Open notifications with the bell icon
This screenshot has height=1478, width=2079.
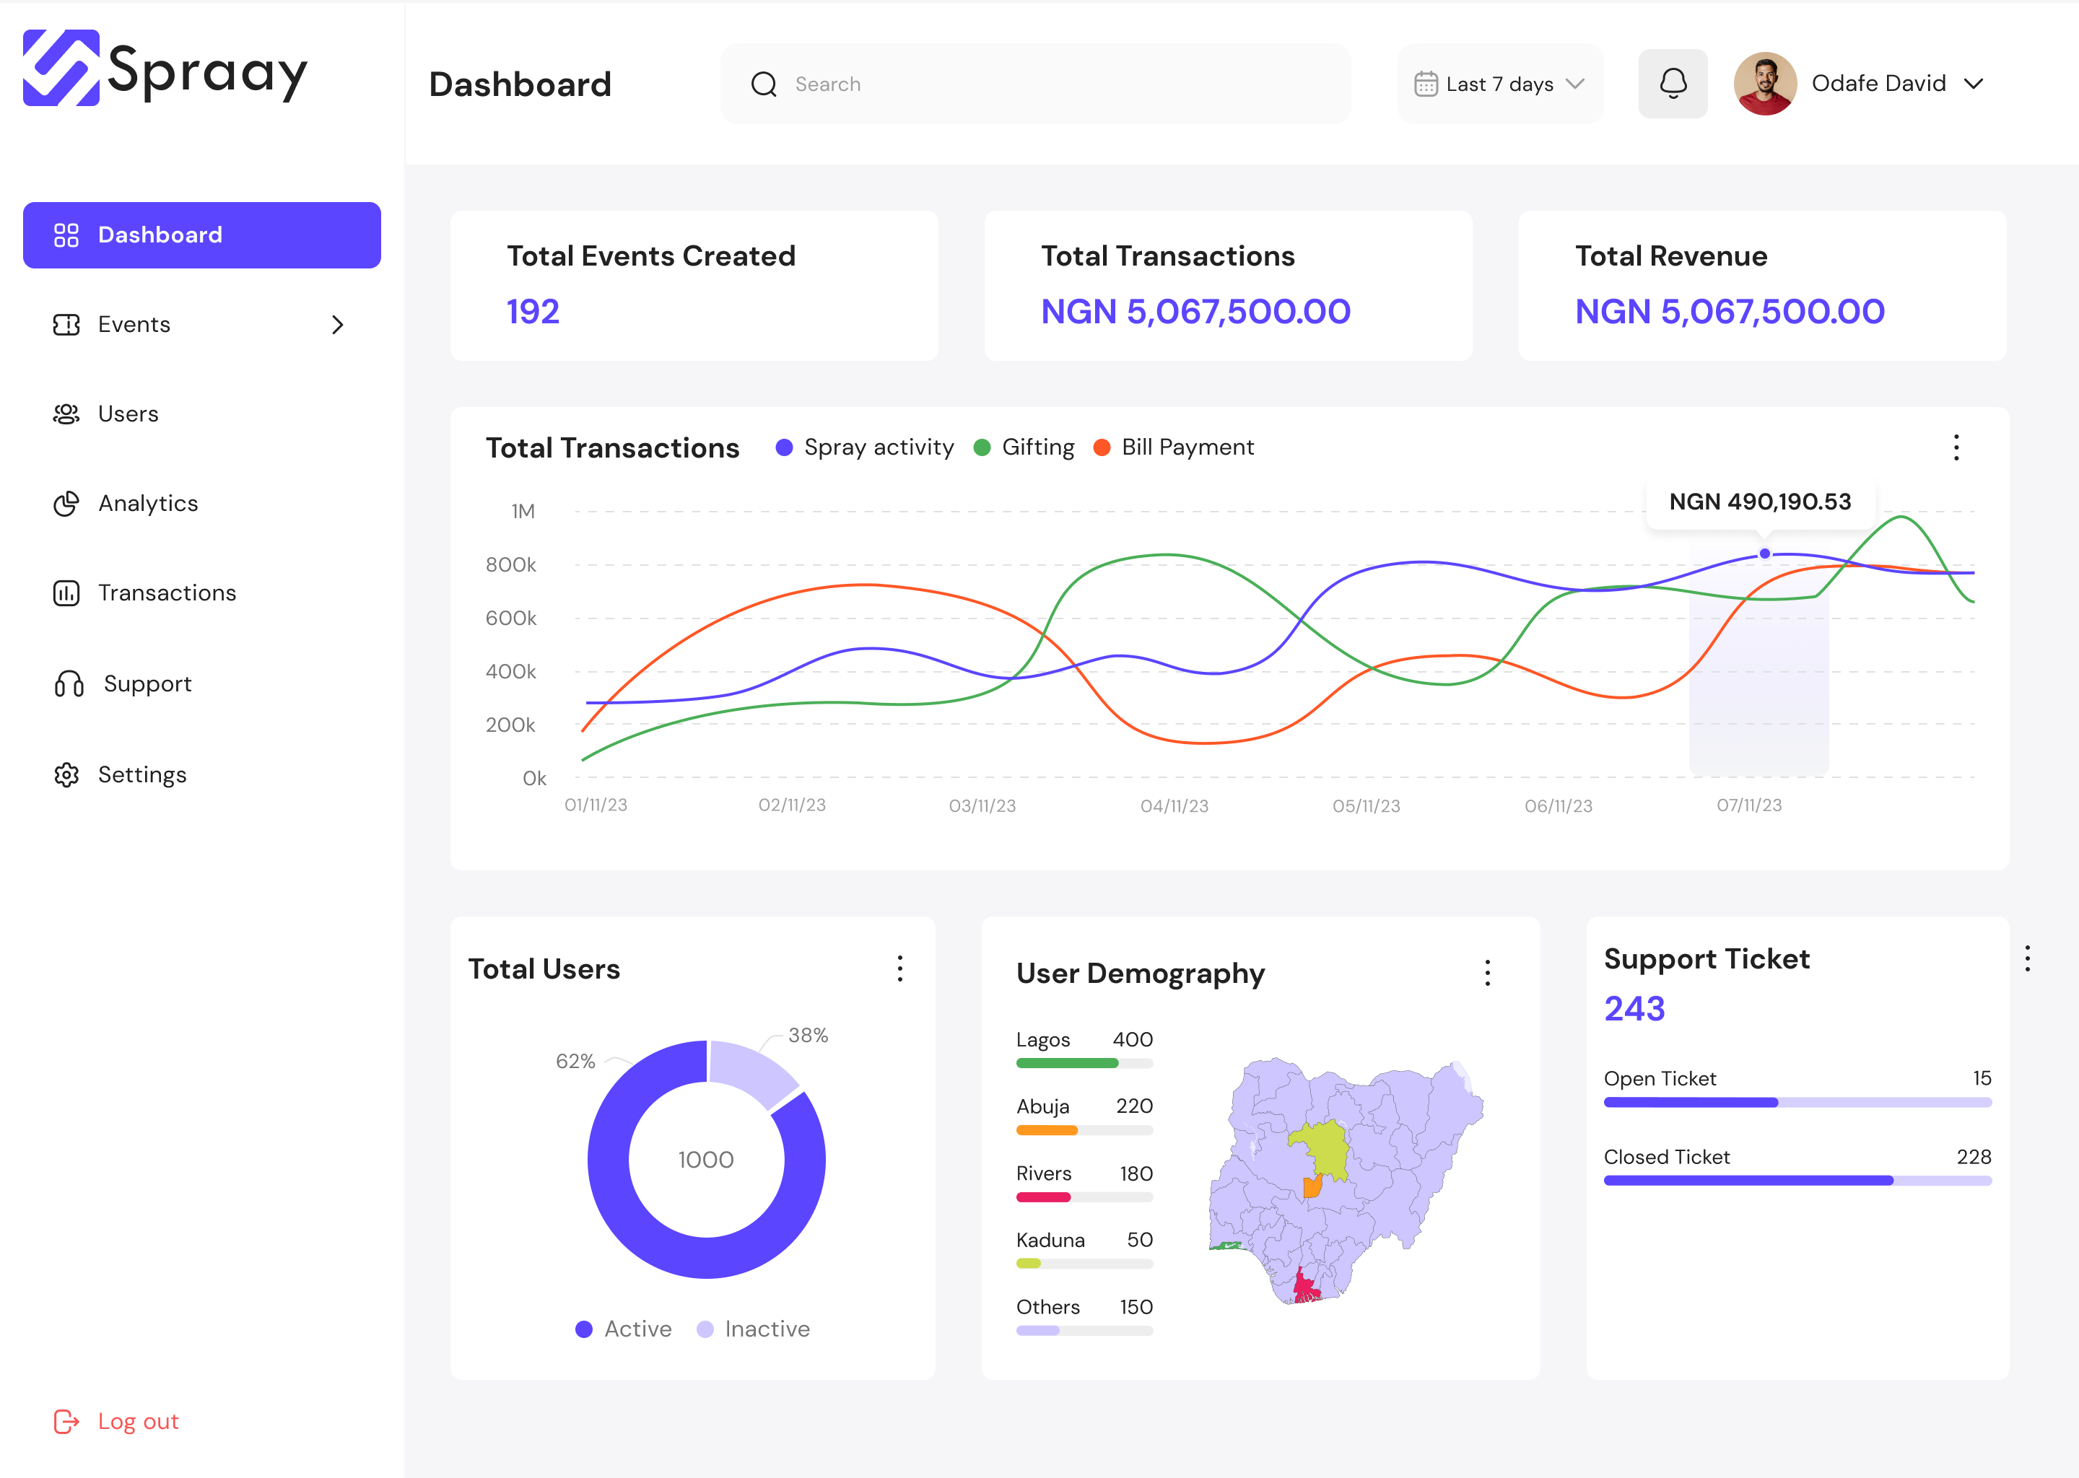pos(1673,83)
